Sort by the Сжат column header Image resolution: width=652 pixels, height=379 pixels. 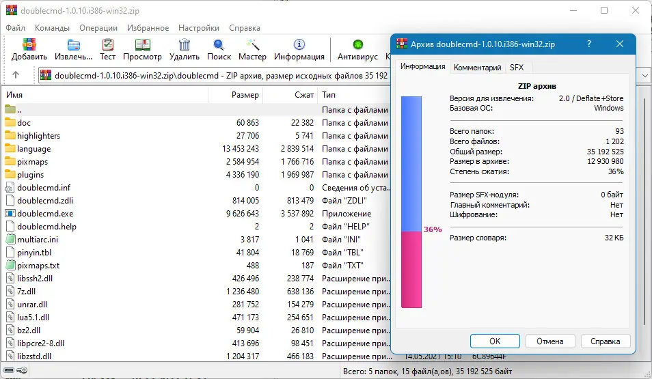coord(290,95)
